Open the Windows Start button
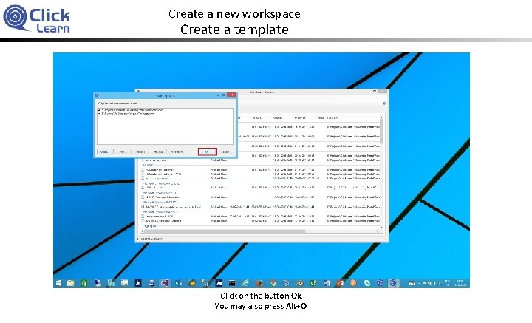 58,283
